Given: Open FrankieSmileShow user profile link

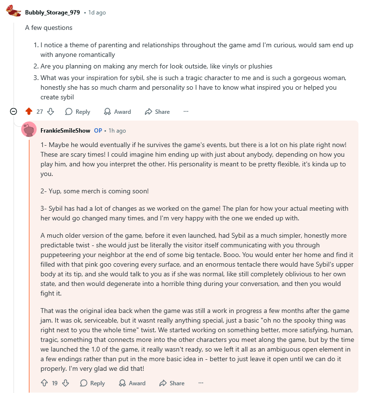Looking at the screenshot, I should (65, 130).
